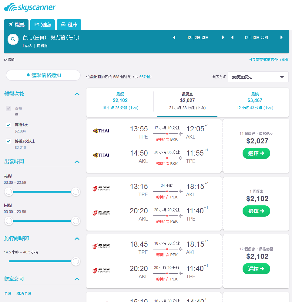Screen dimensions: 292x302
Task: Click 全選 to select all airlines
Action: point(8,293)
